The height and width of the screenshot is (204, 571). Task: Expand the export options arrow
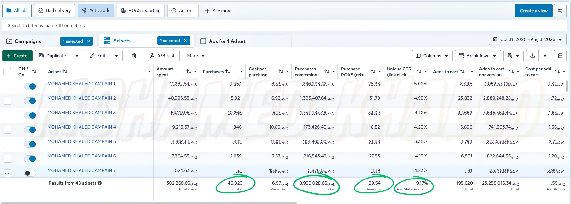(x=545, y=56)
